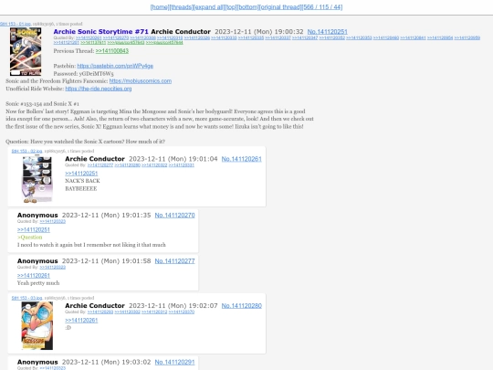The width and height of the screenshot is (493, 370).
Task: Visit the mobiuscomics.com link
Action: point(141,81)
